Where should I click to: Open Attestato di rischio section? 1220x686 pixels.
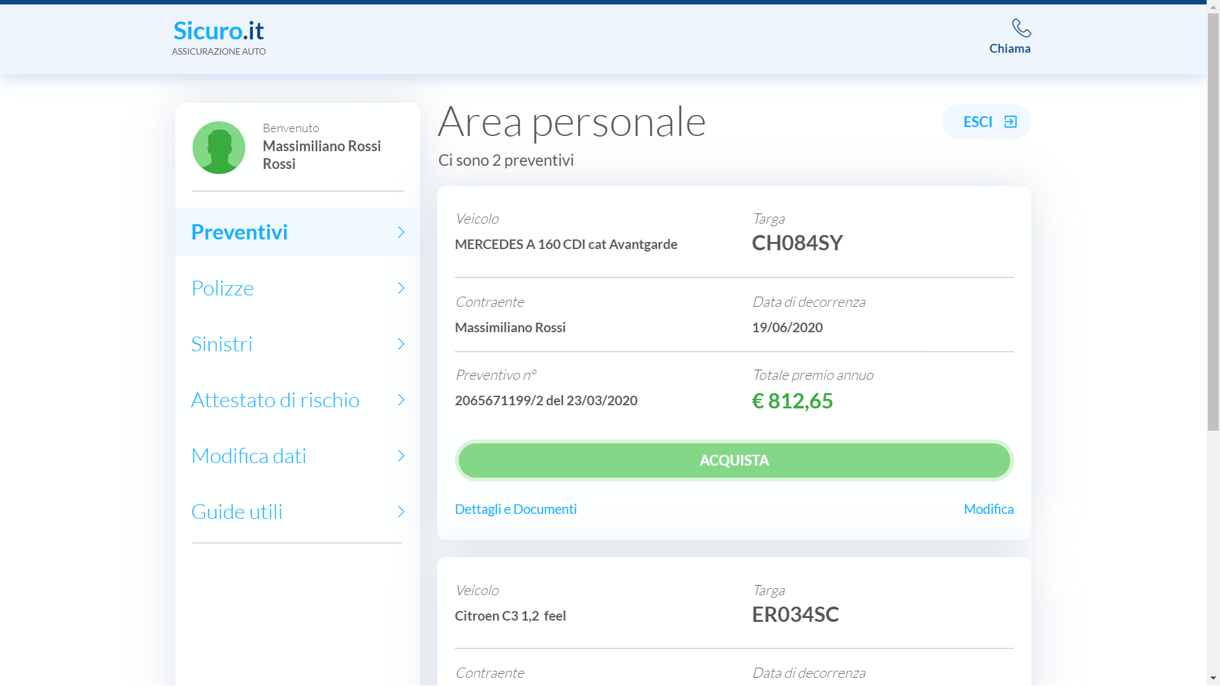(x=297, y=400)
